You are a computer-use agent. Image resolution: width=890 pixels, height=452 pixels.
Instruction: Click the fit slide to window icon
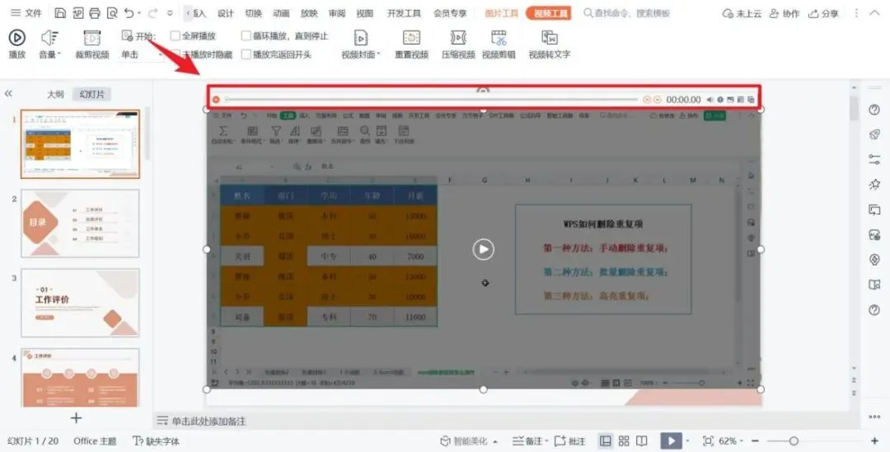(708, 441)
